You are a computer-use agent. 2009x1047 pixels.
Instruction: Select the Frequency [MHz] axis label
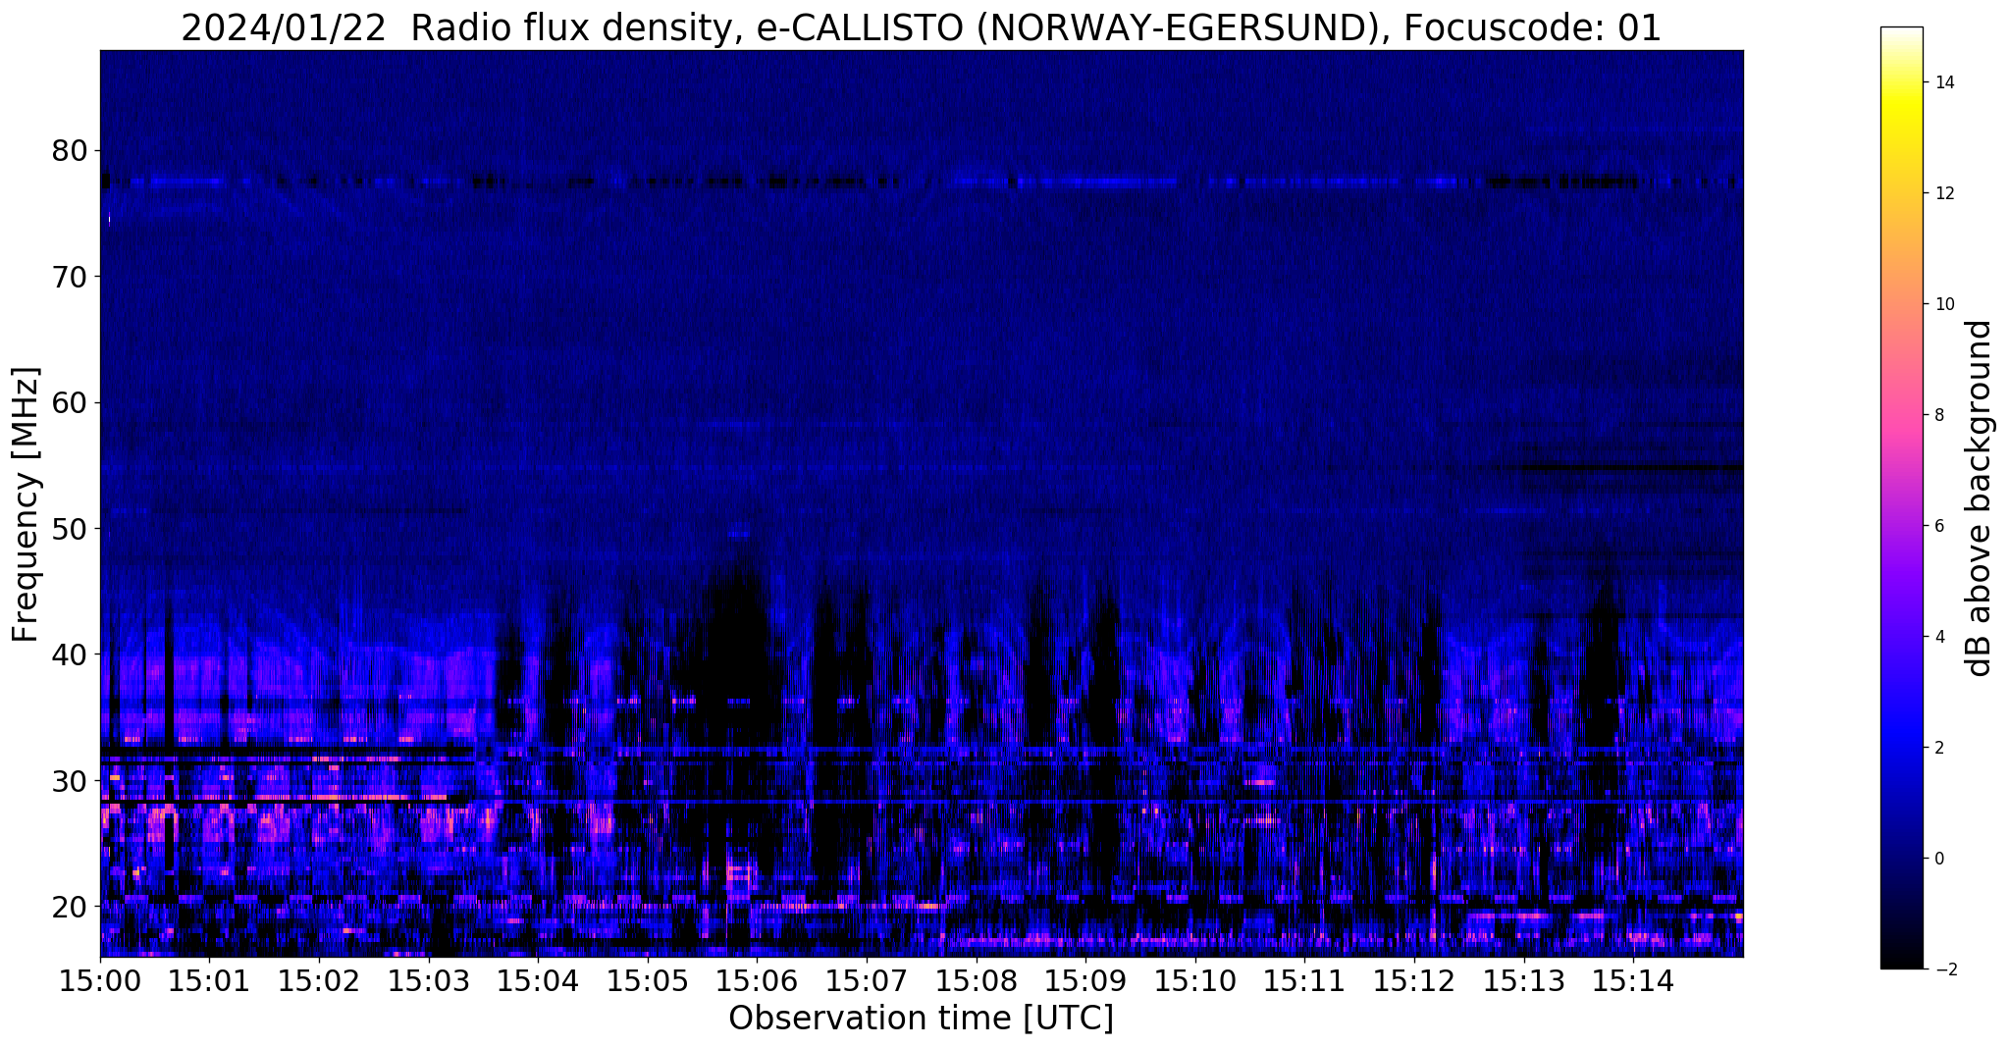pos(26,504)
